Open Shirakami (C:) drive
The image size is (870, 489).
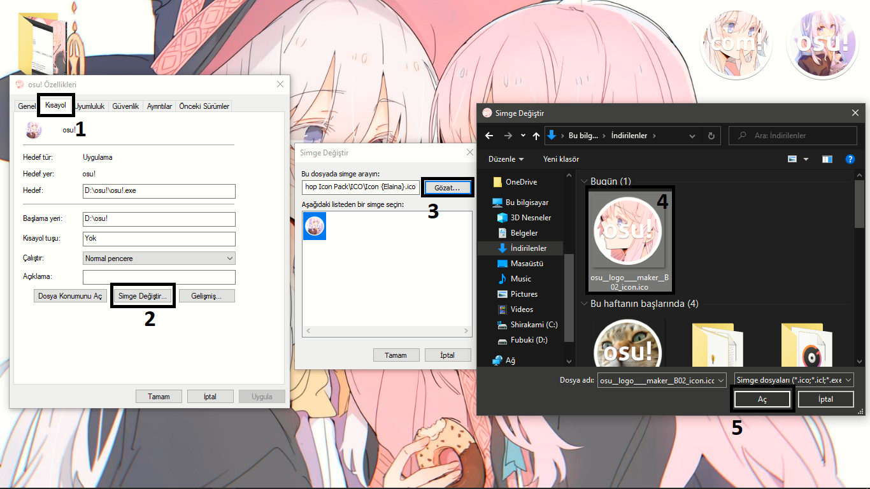tap(527, 325)
